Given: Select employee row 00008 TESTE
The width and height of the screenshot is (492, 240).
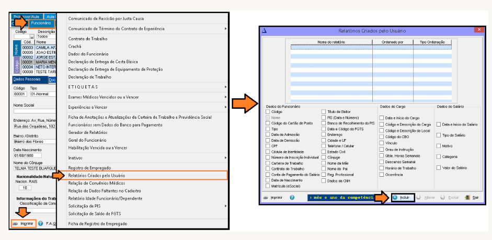Looking at the screenshot, I should (x=39, y=72).
